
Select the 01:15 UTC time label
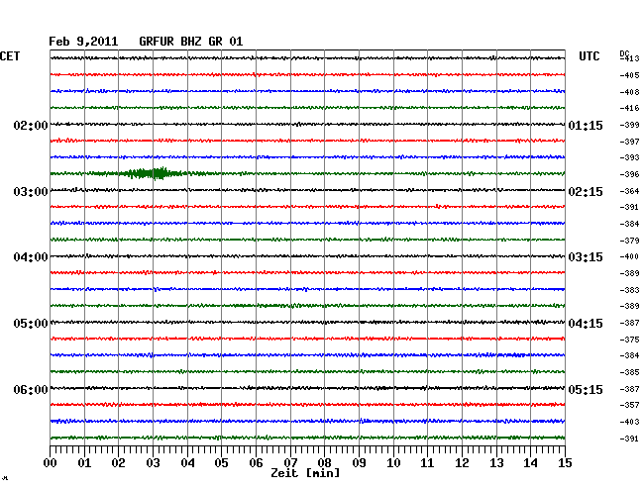click(x=586, y=125)
